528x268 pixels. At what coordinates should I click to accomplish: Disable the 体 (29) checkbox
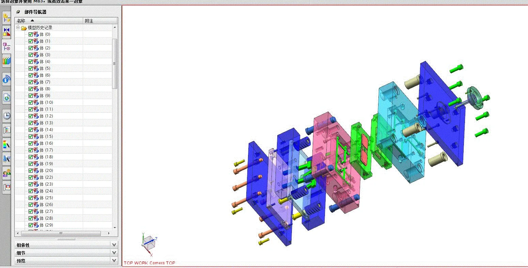[30, 225]
